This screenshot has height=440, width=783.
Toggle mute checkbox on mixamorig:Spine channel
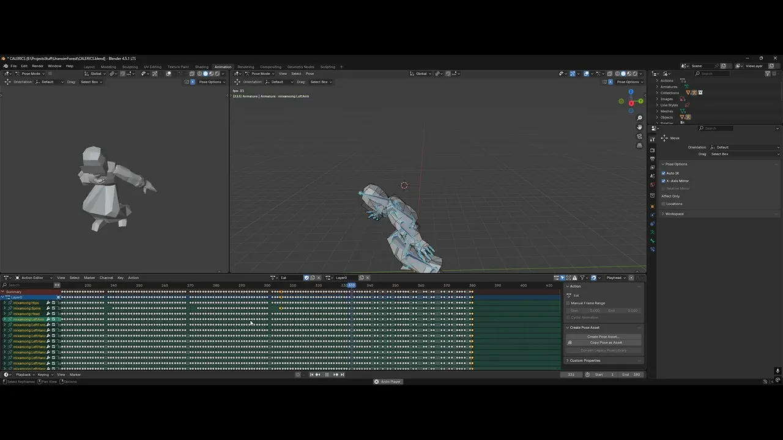click(53, 308)
